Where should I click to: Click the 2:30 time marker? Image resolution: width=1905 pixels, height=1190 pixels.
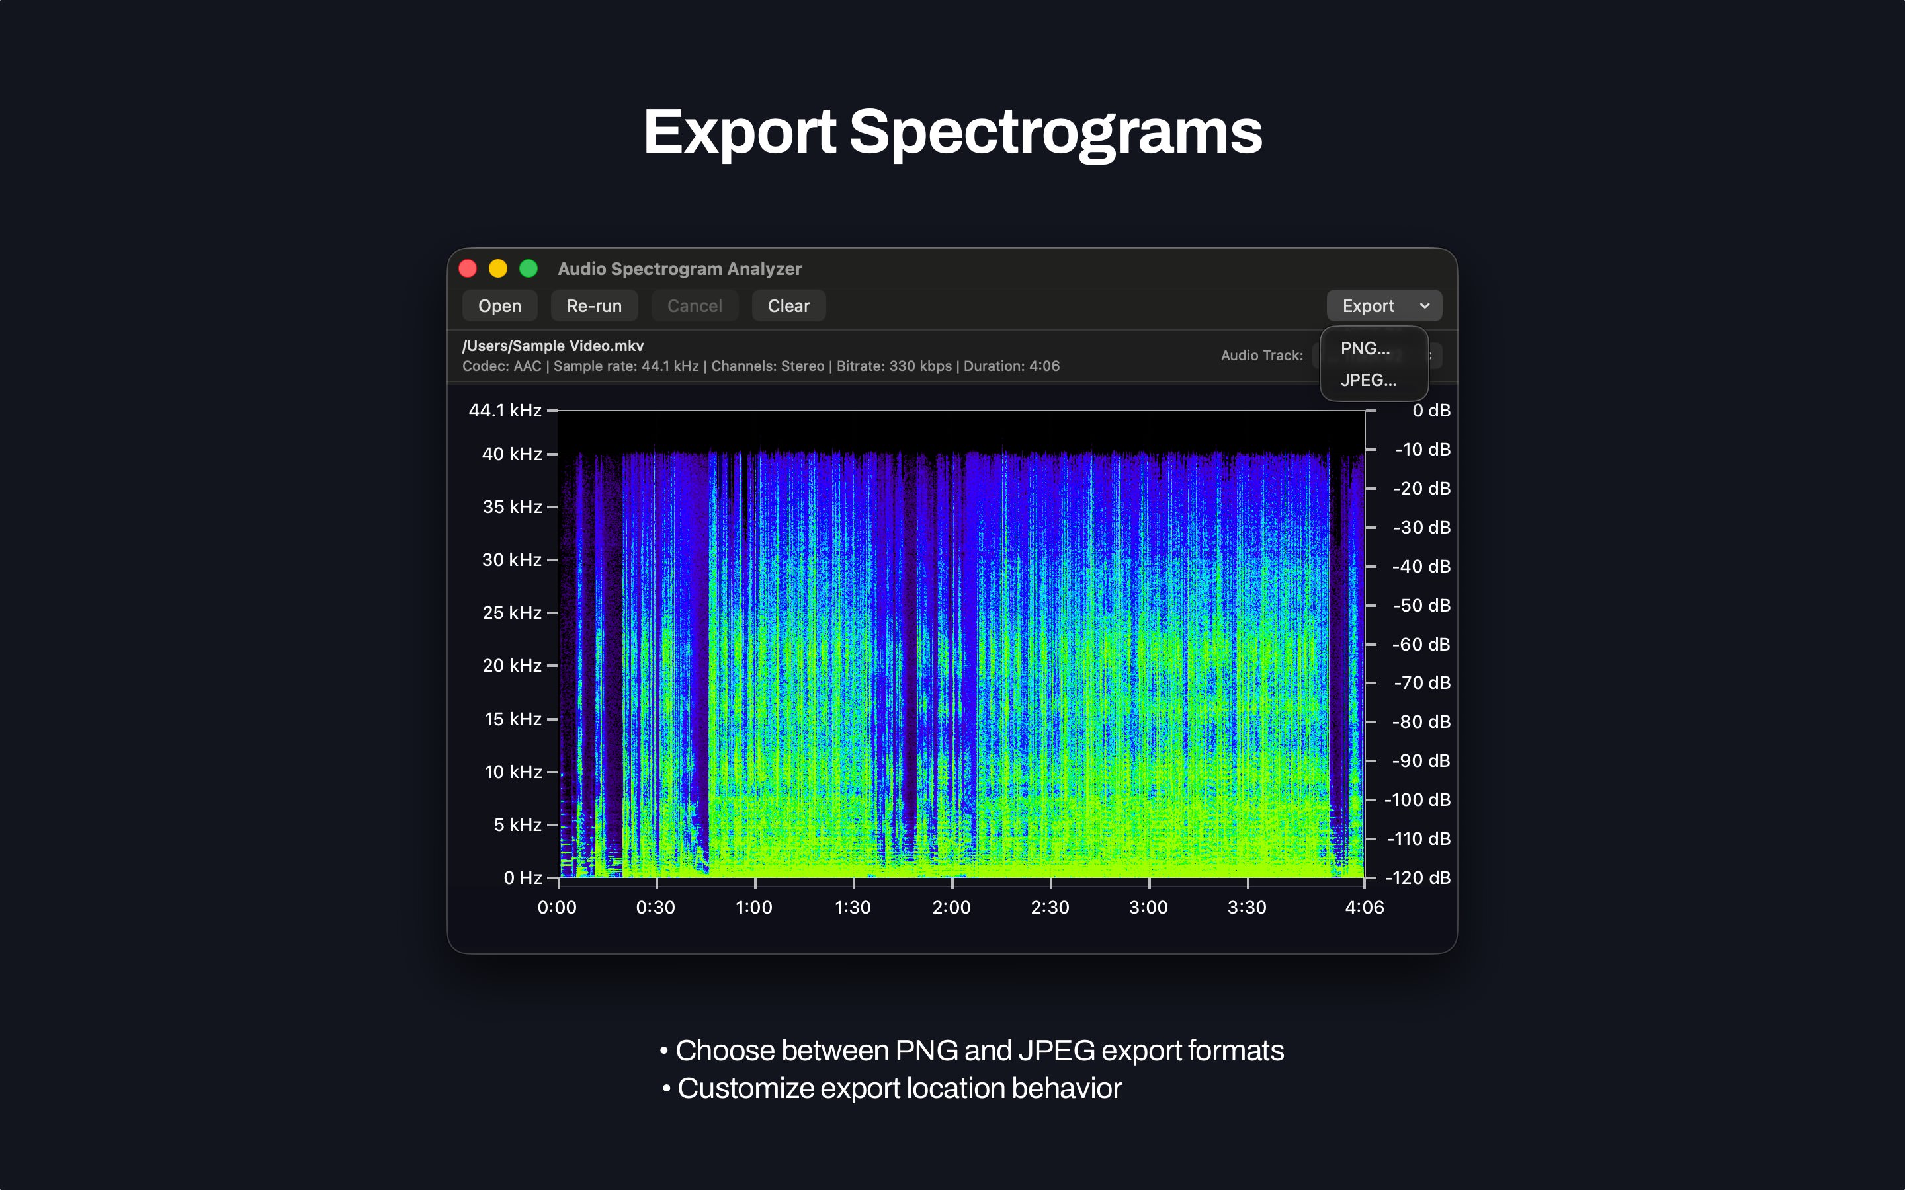tap(1050, 908)
